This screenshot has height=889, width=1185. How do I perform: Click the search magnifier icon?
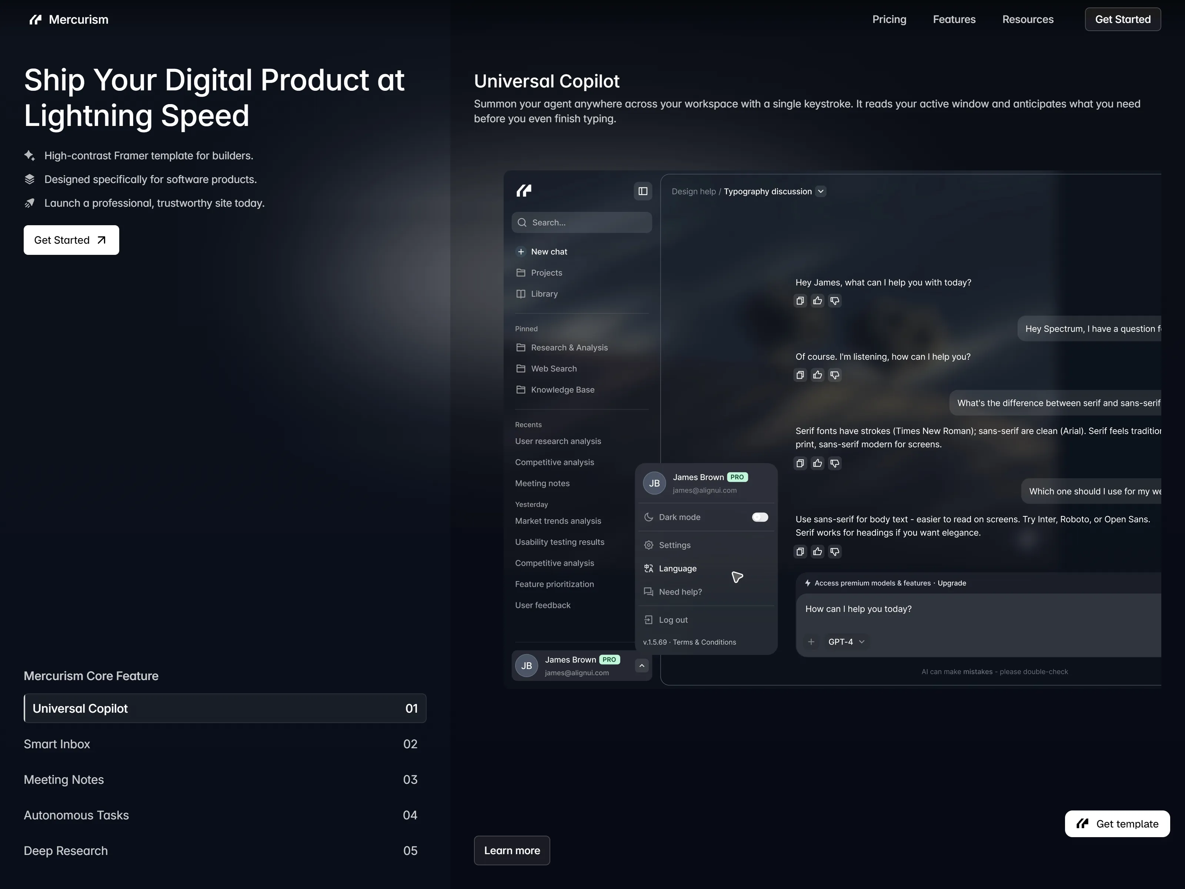pos(522,222)
